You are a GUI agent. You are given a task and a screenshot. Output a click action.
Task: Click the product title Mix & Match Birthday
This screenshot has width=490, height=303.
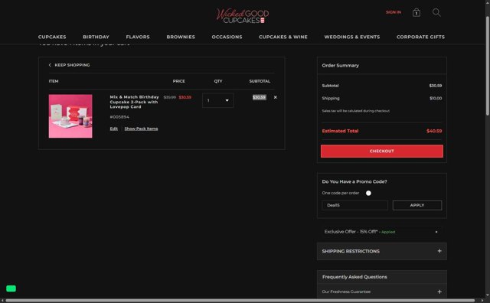[x=135, y=102]
